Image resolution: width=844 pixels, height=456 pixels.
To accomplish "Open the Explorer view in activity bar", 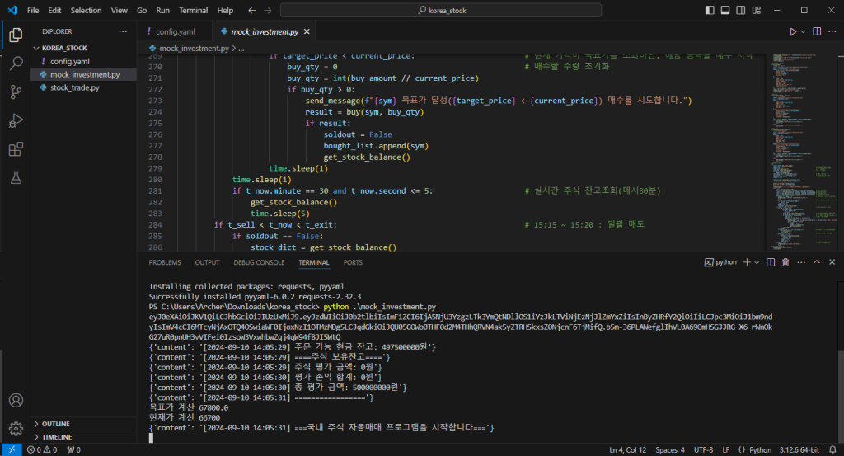I will pos(16,35).
